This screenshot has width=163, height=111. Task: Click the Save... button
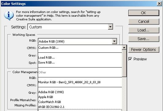click(144, 39)
